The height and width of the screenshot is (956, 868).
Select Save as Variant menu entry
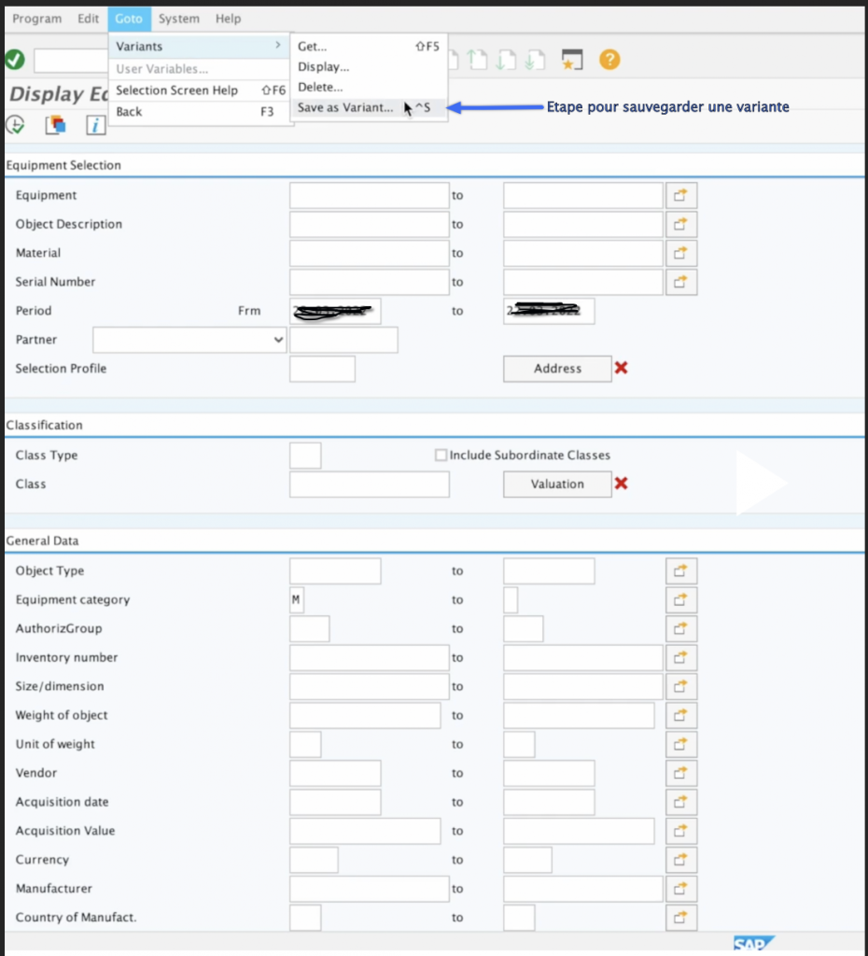[x=345, y=107]
